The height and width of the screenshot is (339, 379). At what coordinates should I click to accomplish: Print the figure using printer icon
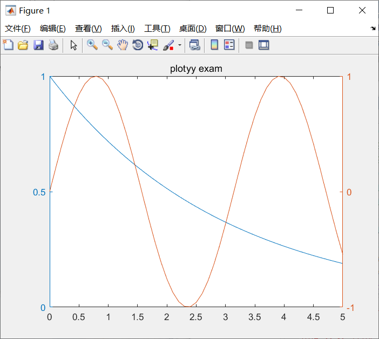53,45
